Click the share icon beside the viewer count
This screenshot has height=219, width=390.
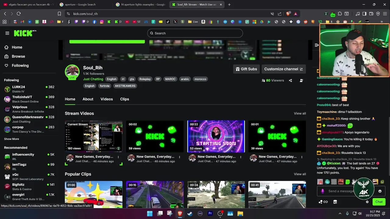click(x=290, y=81)
